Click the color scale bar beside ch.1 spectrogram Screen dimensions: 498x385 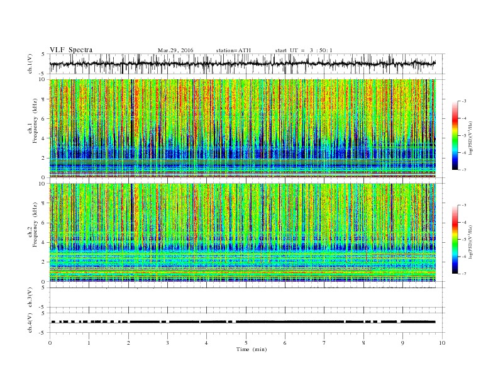tap(455, 135)
